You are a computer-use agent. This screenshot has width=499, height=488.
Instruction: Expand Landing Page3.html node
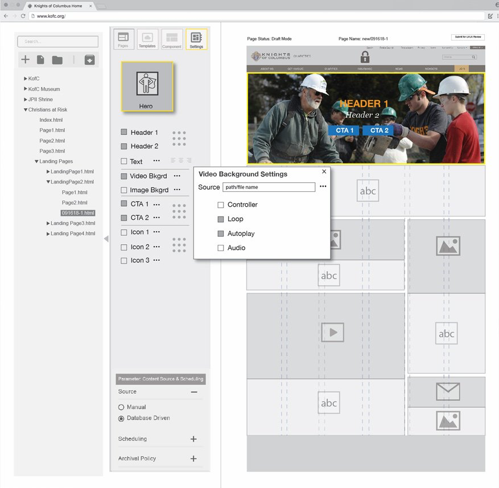[48, 223]
